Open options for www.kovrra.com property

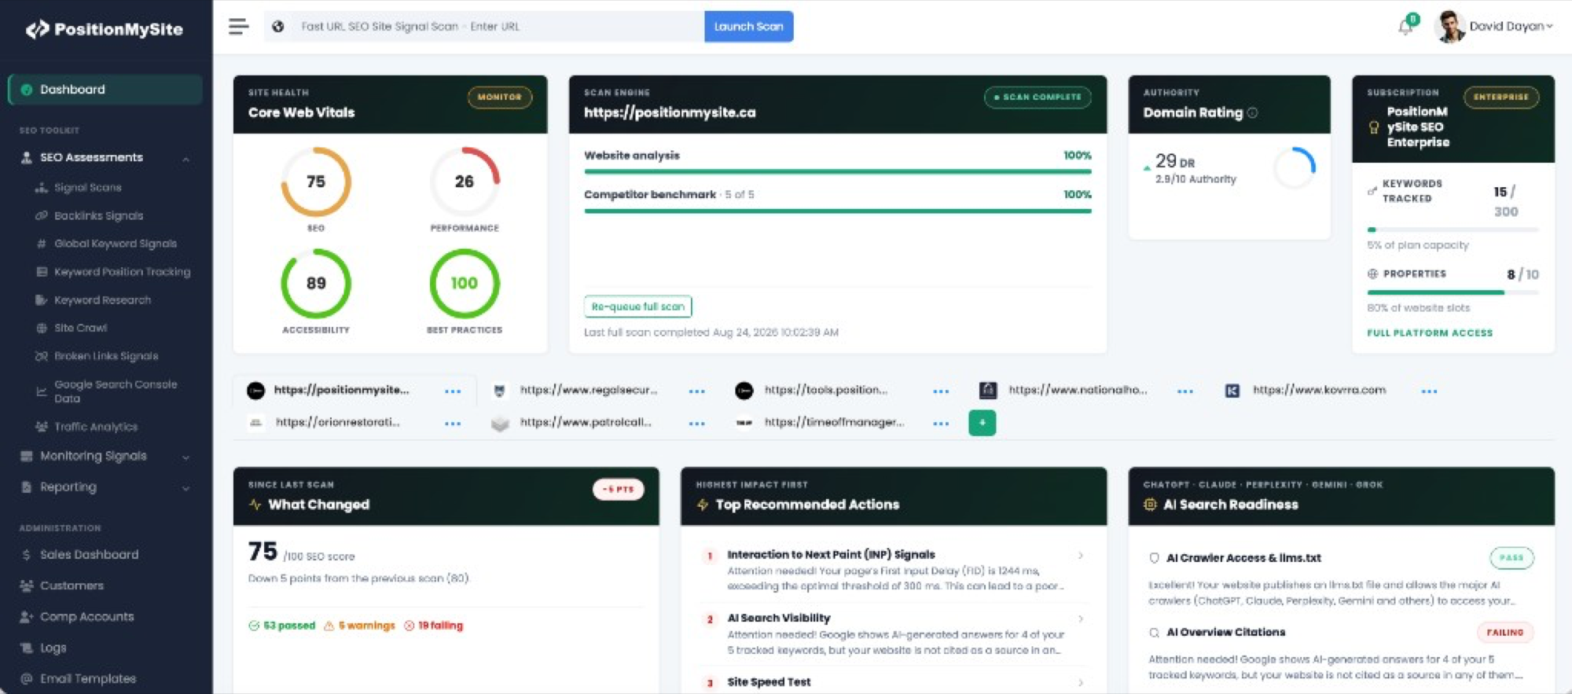point(1429,391)
